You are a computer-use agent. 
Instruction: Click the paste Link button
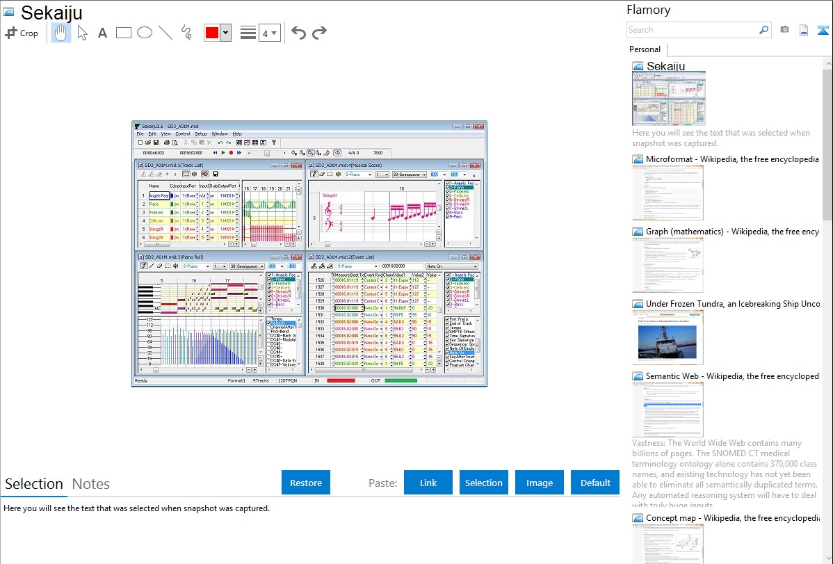click(428, 483)
